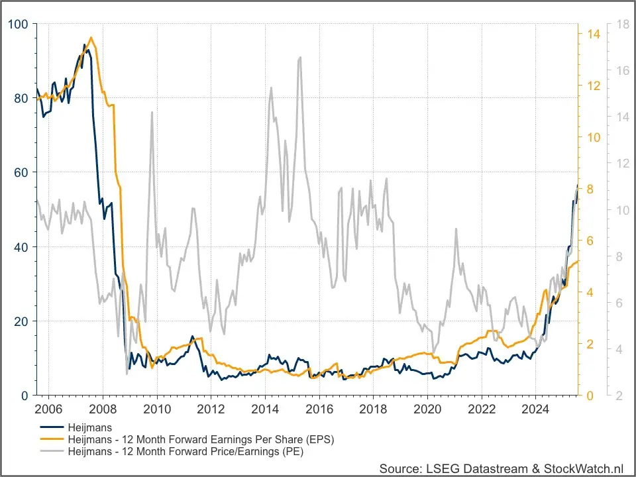Click the navy line swatch beside the Heijmans legend entry
Viewport: 636px width, 477px height.
coord(52,427)
